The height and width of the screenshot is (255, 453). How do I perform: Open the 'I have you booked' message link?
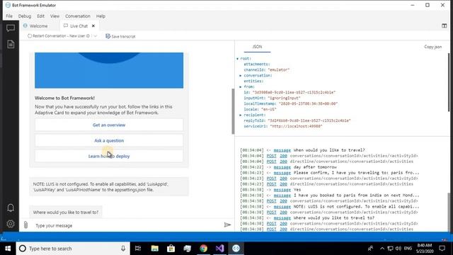[282, 195]
